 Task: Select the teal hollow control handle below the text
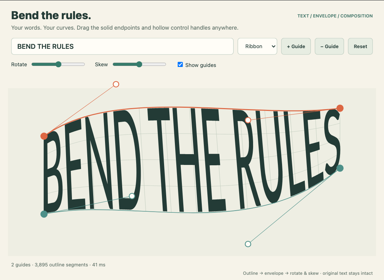[x=248, y=244]
